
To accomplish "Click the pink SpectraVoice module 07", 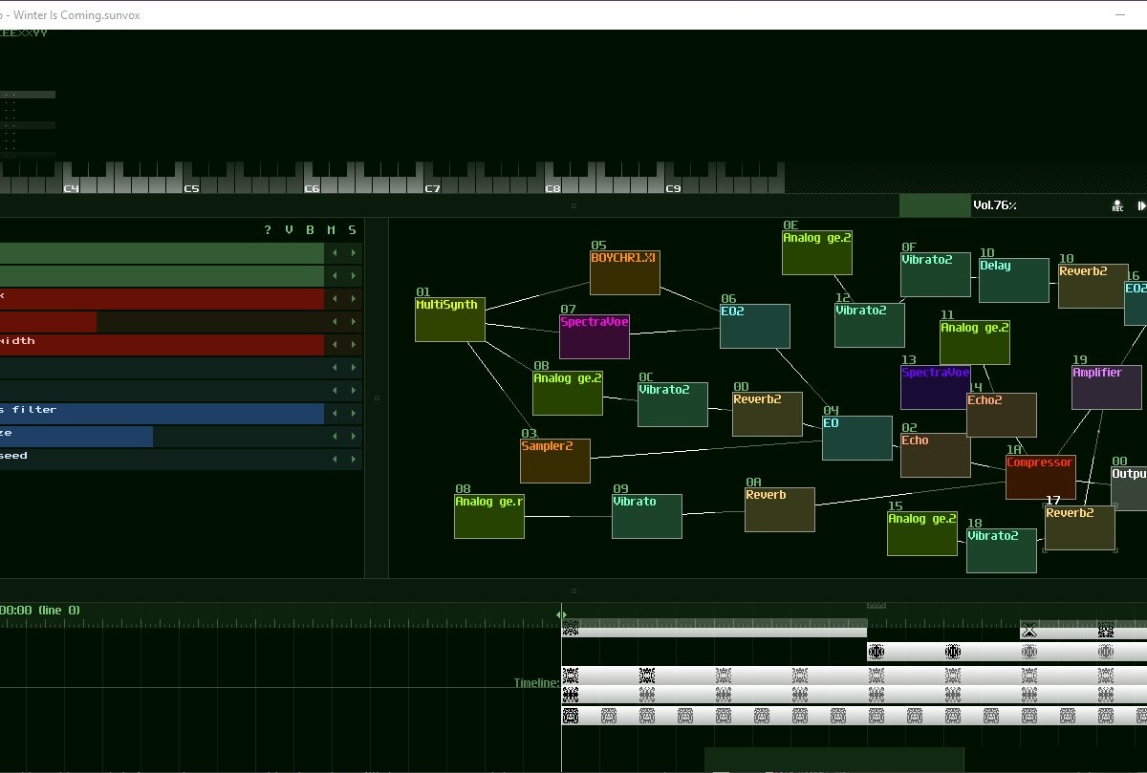I will 594,336.
